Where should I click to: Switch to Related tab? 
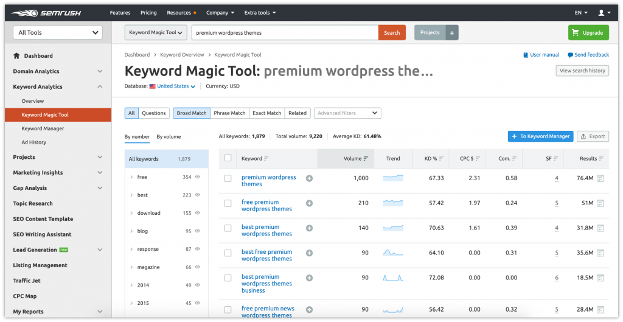tap(298, 113)
